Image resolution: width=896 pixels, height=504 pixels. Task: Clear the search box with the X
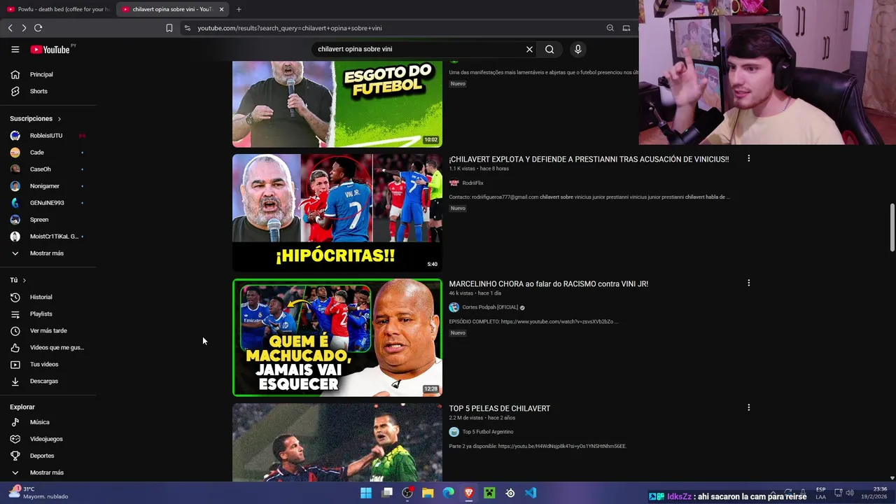coord(529,49)
